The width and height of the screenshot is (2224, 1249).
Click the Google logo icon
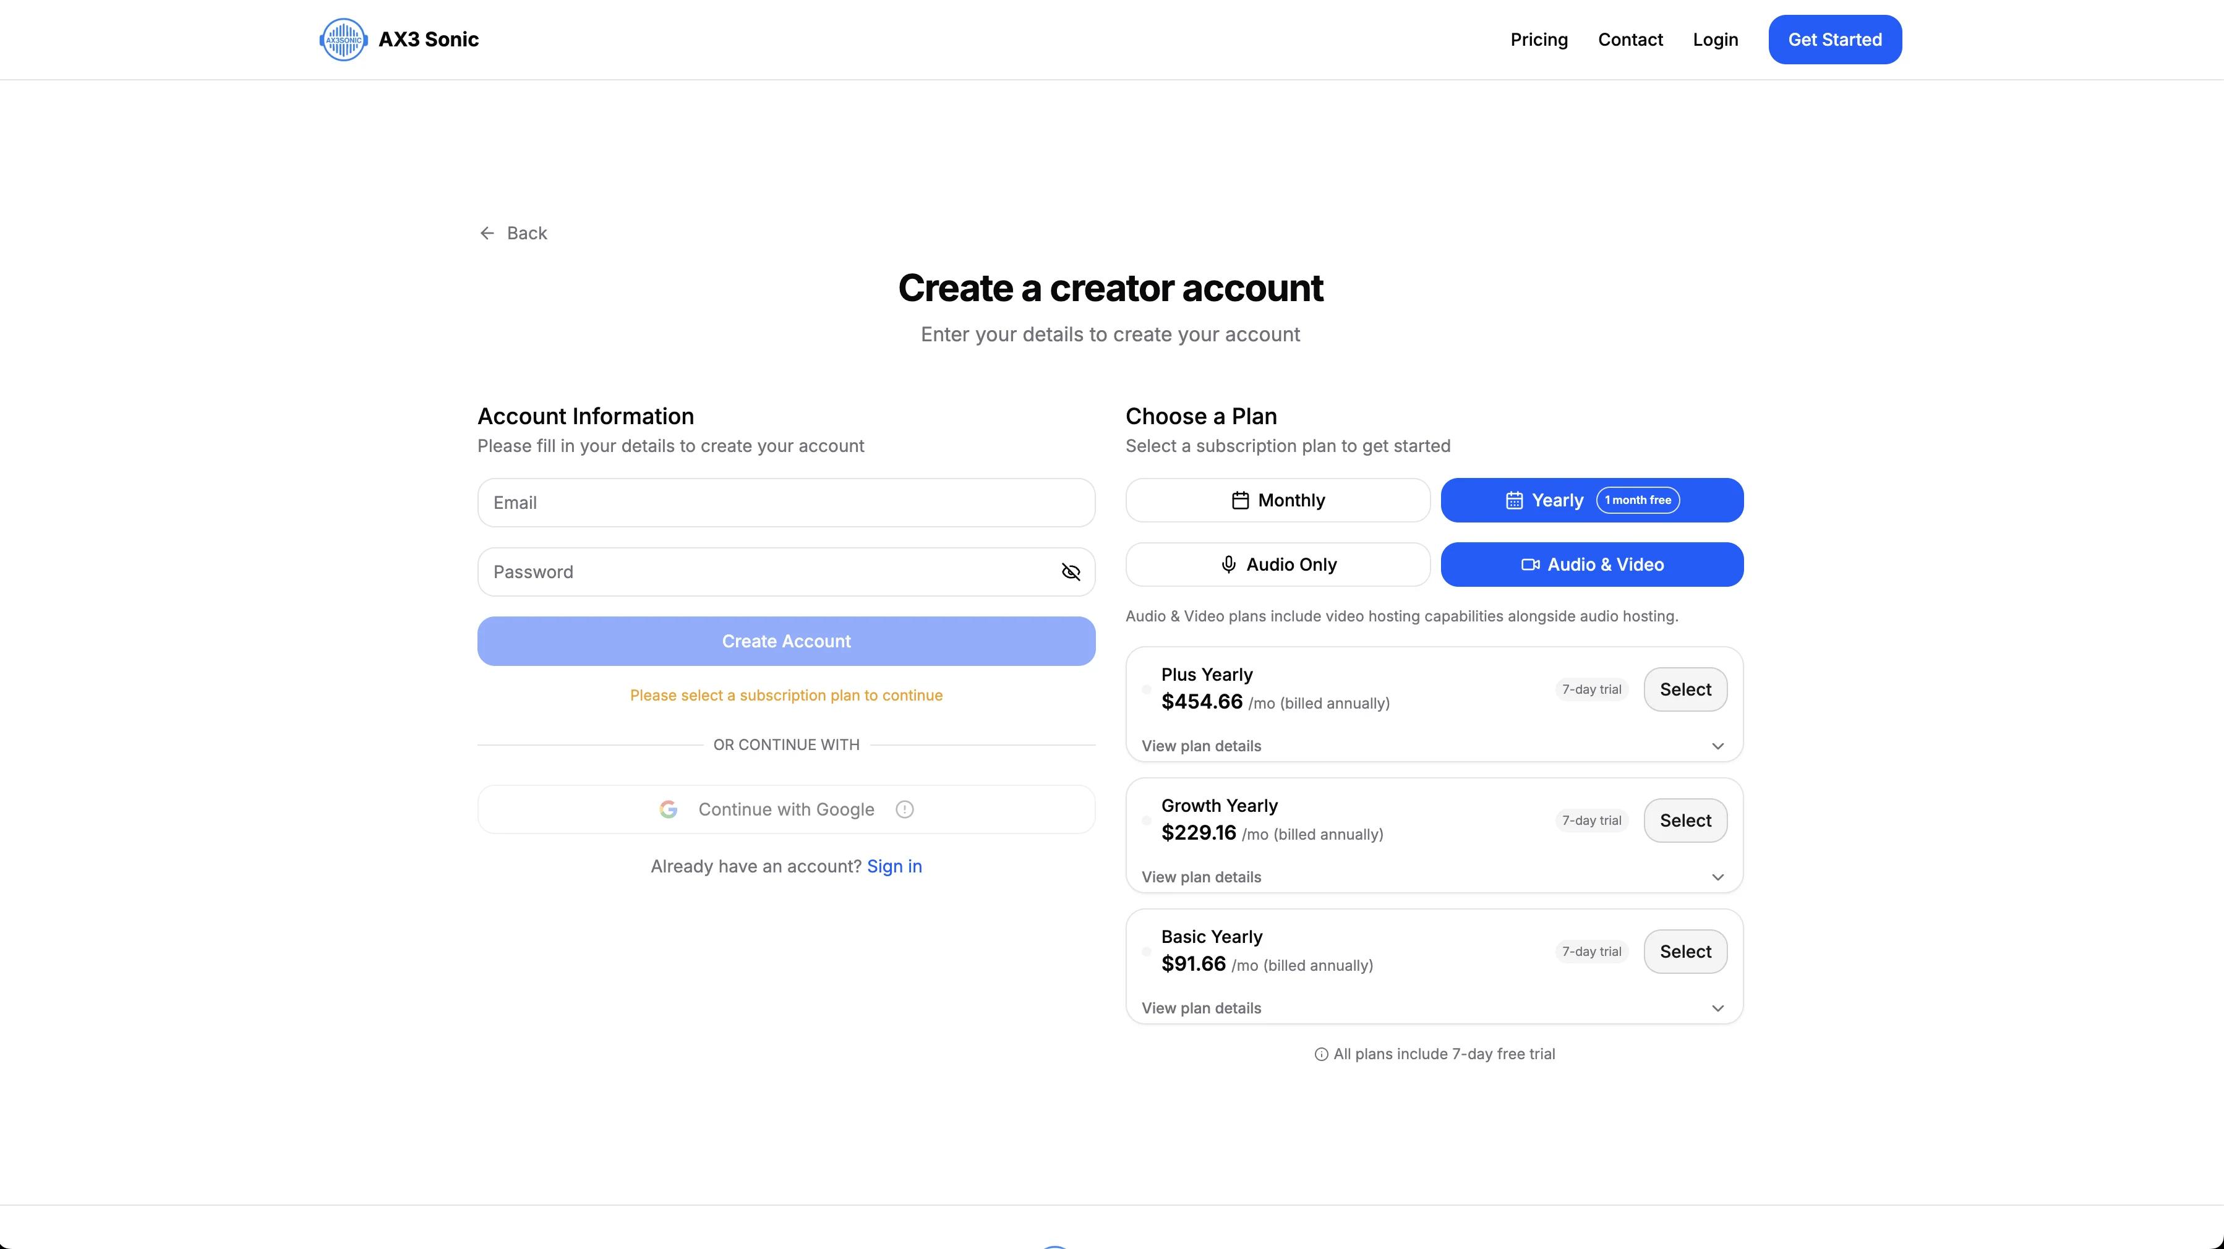[x=668, y=809]
